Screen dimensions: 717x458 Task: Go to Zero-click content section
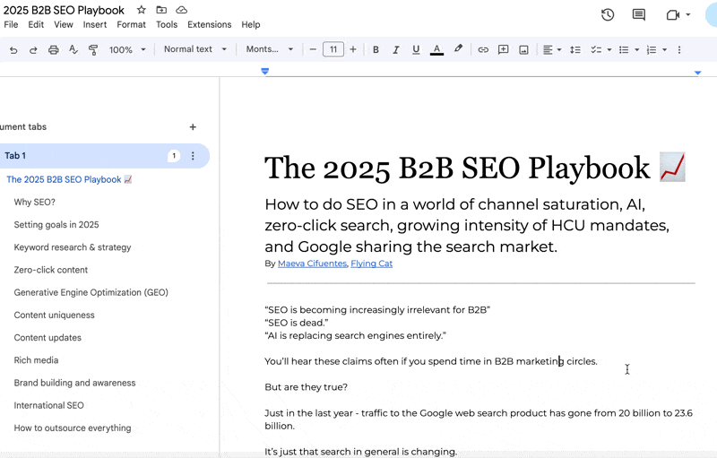tap(51, 270)
